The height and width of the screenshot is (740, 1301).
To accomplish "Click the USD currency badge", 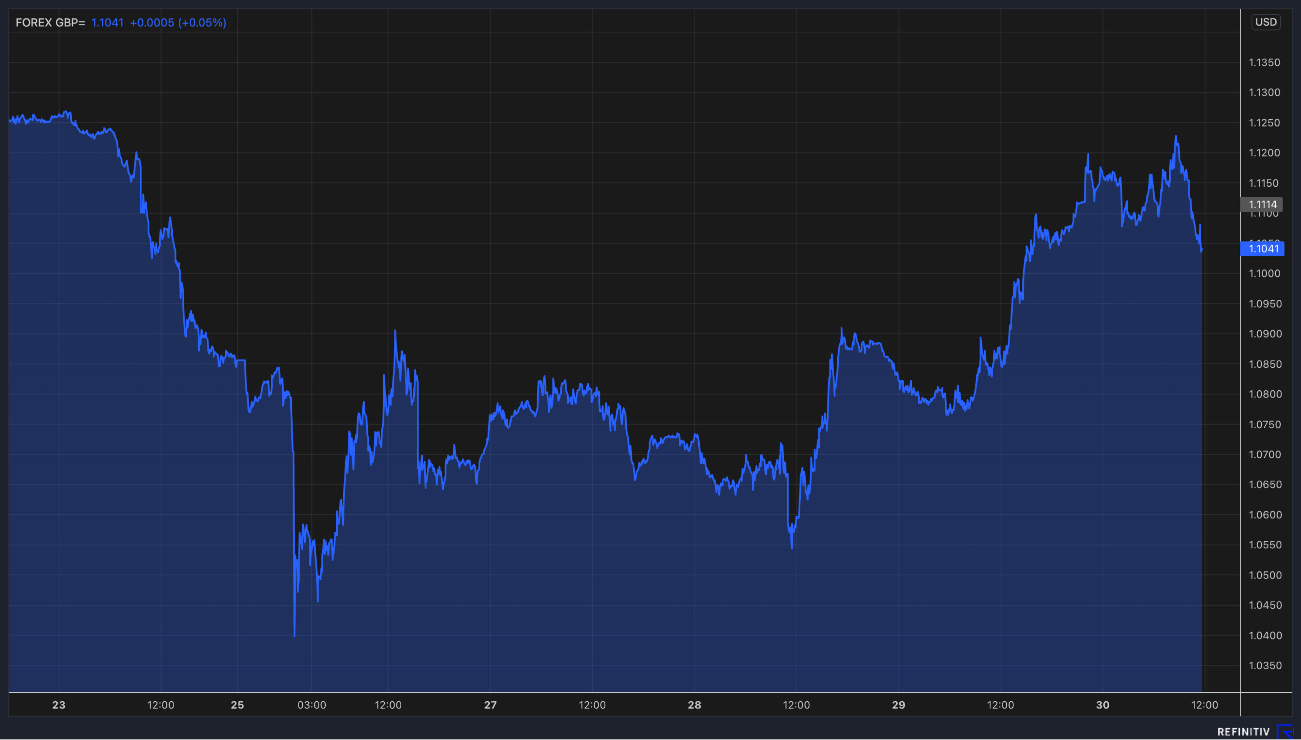I will (x=1266, y=22).
